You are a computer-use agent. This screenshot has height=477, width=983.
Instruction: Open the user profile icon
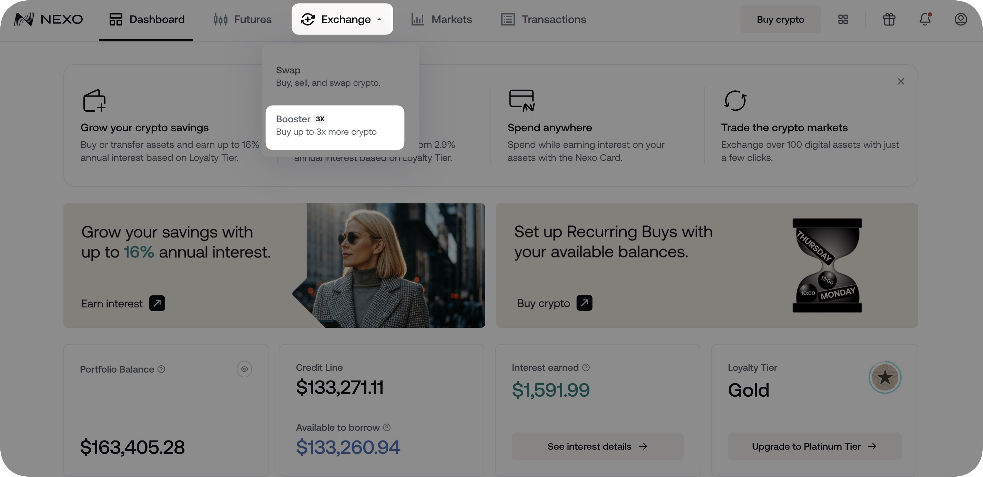click(961, 19)
